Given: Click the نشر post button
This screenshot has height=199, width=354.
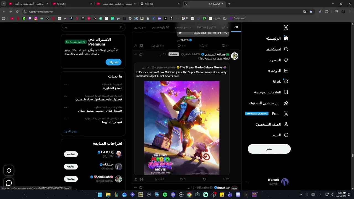Looking at the screenshot, I should pos(269,149).
